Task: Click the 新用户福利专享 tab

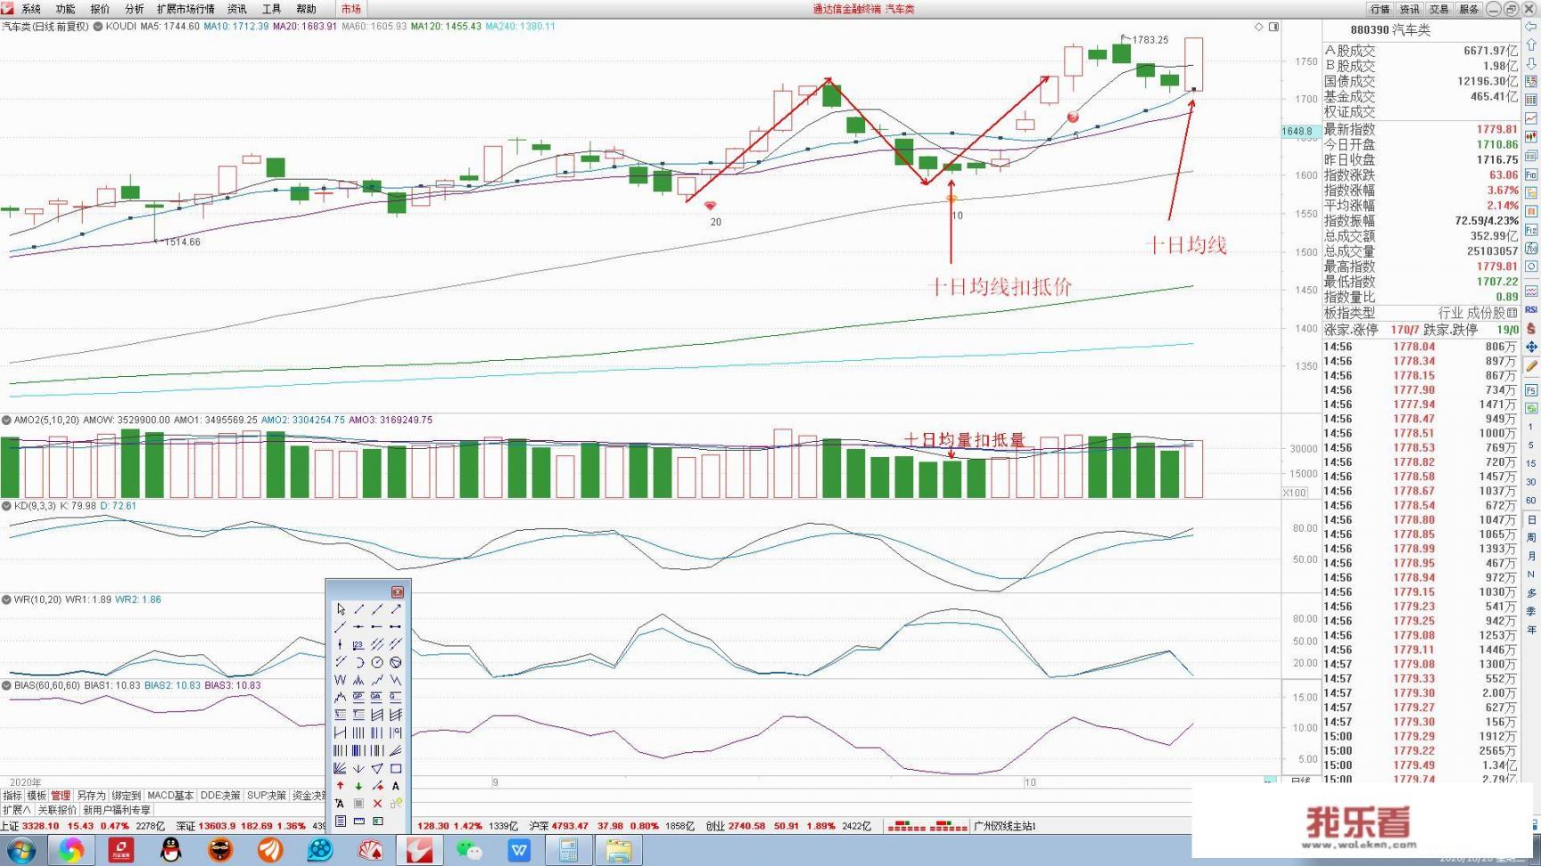Action: [x=117, y=810]
